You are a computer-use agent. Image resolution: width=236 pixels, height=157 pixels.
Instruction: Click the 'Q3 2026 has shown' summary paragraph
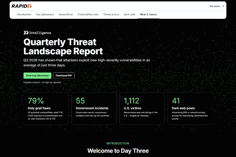coord(87,63)
